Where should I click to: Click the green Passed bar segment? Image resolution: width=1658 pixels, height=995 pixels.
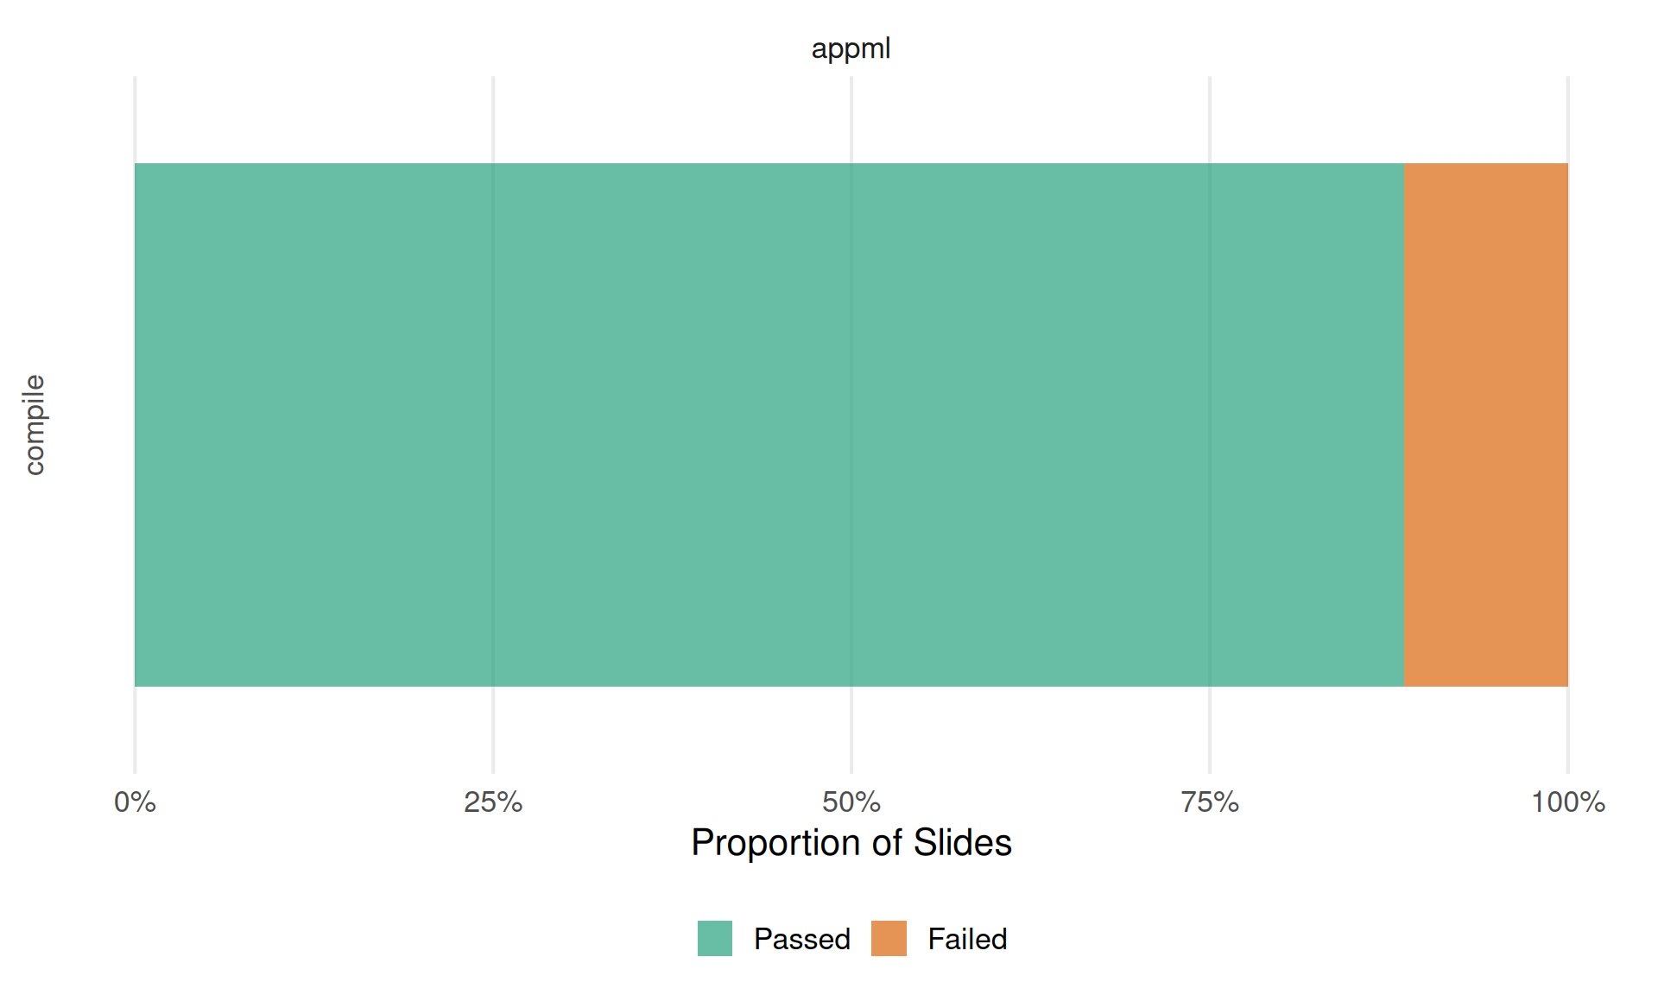pyautogui.click(x=769, y=425)
